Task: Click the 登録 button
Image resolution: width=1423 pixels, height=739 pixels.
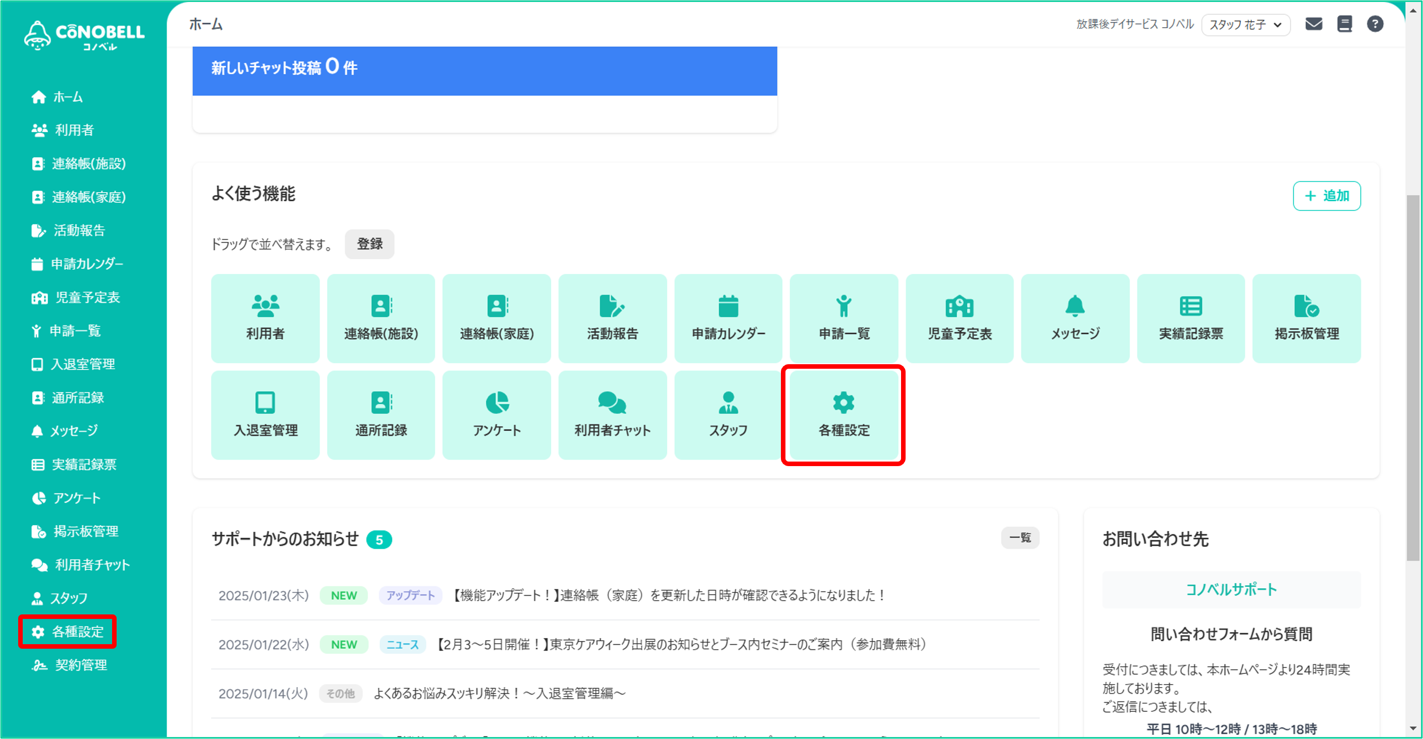Action: pos(370,244)
